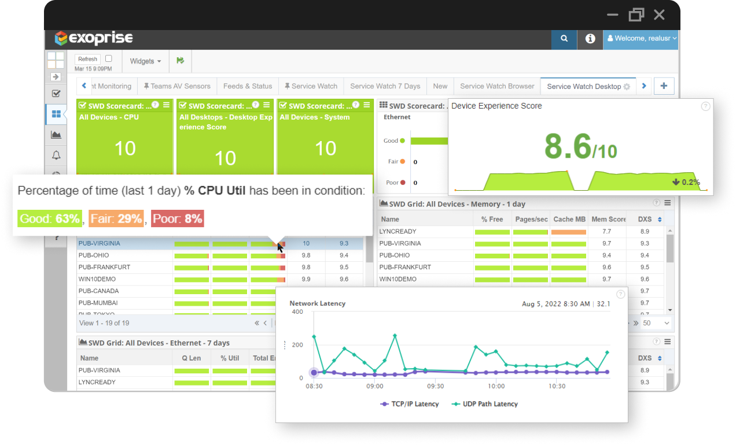Screen dimensions: 736x445
Task: Toggle checkbox on Desktop Experience Score scorecard
Action: click(183, 105)
